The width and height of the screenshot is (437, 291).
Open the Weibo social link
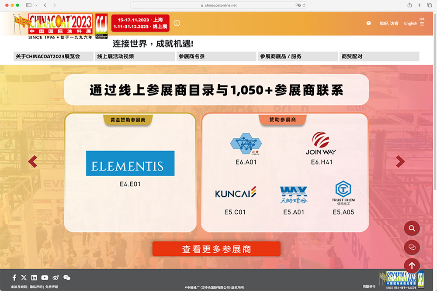pos(56,277)
